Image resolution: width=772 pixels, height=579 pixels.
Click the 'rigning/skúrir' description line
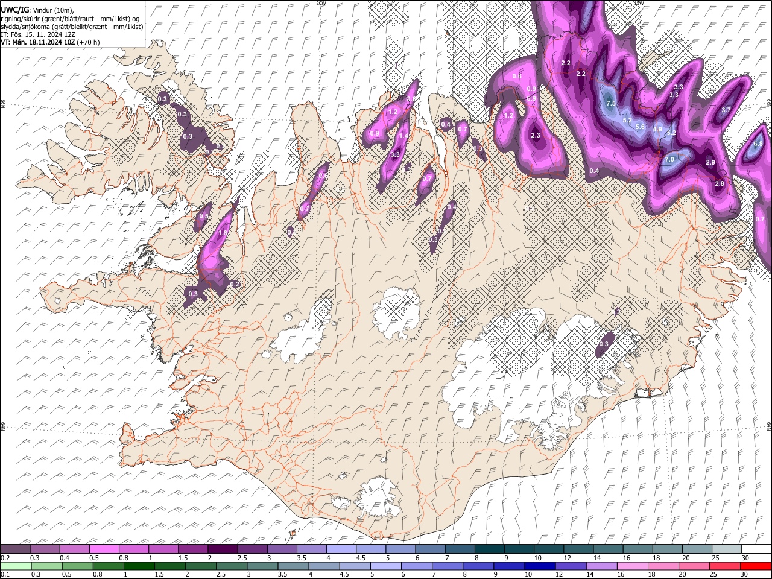tap(70, 18)
